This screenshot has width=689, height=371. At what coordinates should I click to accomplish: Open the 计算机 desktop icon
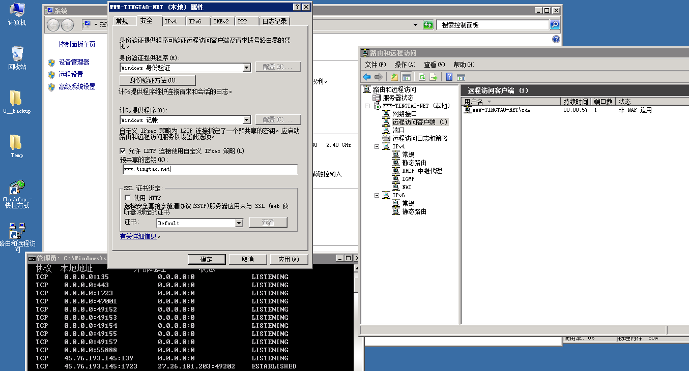click(x=17, y=14)
